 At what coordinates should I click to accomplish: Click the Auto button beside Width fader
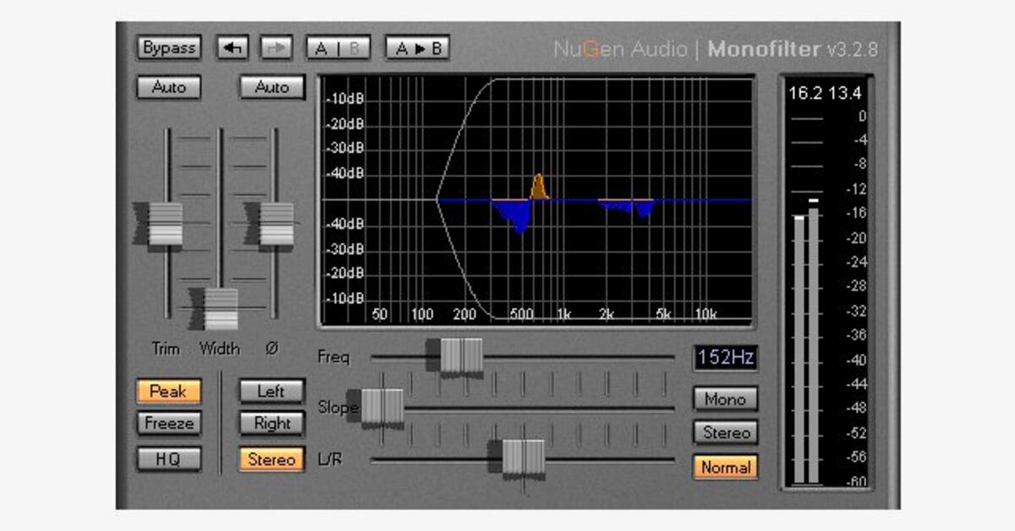coord(272,87)
